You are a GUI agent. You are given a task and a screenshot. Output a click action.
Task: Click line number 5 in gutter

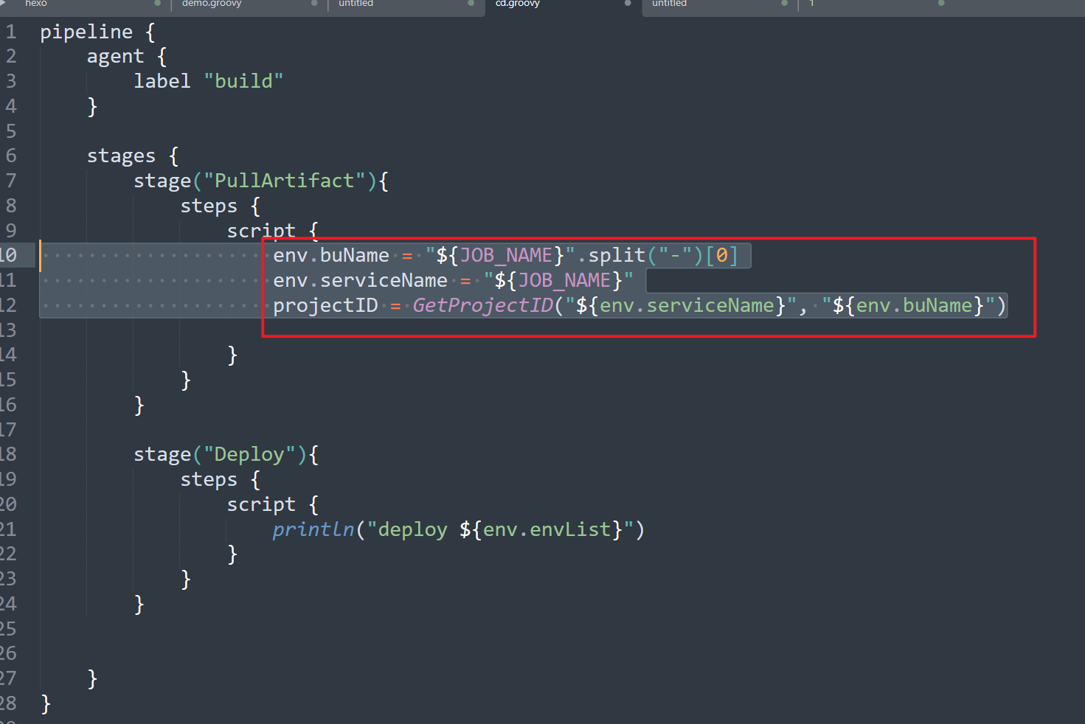[11, 131]
